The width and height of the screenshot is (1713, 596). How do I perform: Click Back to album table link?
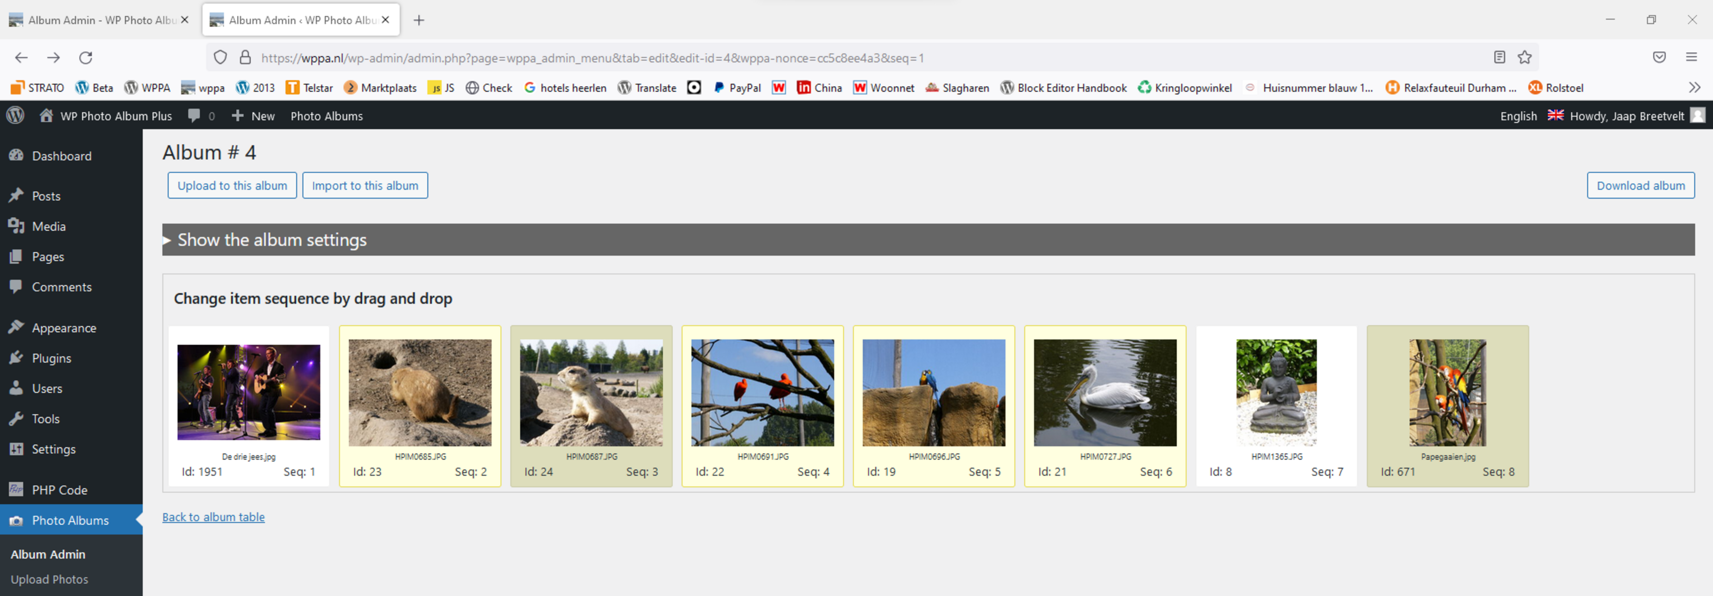[x=214, y=517]
